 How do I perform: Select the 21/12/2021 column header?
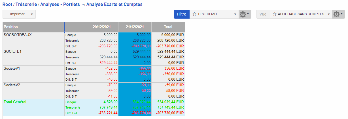point(135,27)
